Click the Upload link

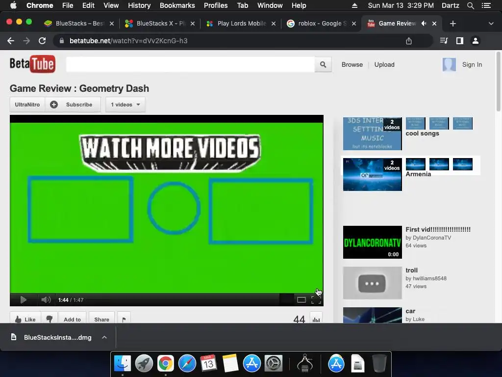point(384,64)
